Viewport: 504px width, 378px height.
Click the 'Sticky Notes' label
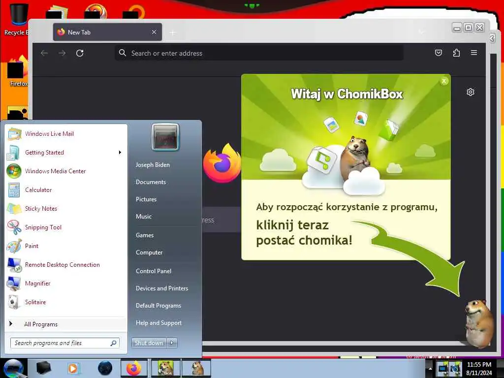click(x=41, y=209)
